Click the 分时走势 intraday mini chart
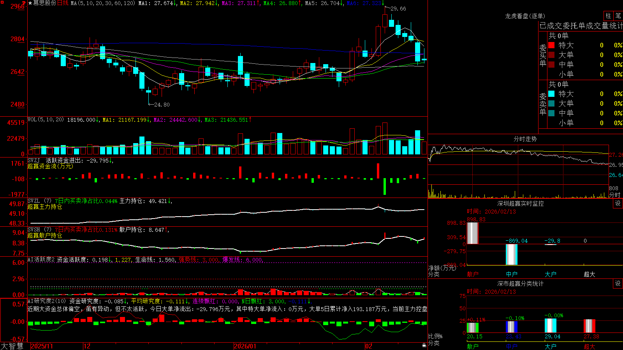The width and height of the screenshot is (623, 350). click(x=518, y=171)
